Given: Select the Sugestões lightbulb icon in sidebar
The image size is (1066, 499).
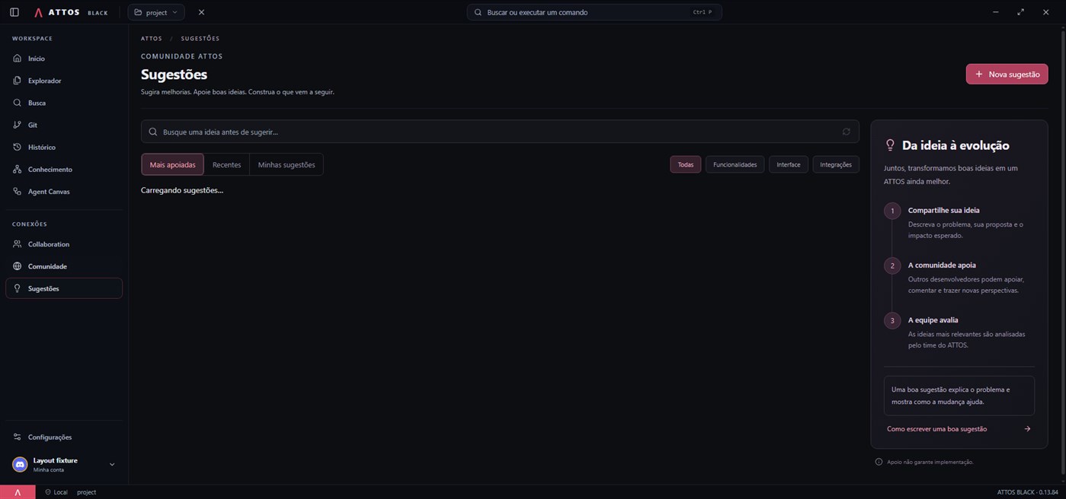Looking at the screenshot, I should (18, 288).
